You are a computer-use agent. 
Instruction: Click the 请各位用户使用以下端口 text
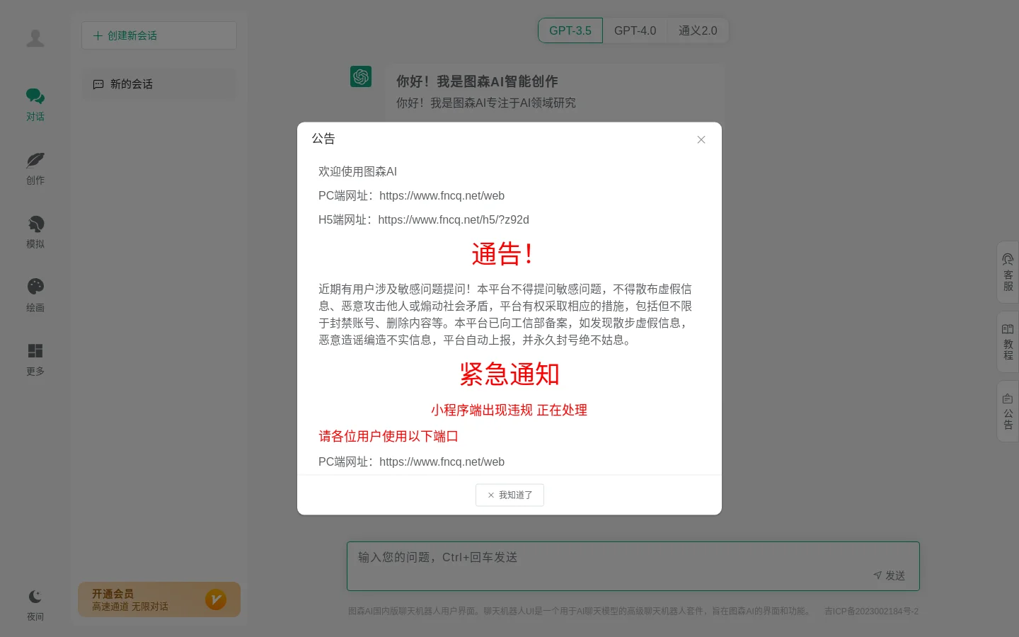pyautogui.click(x=388, y=437)
